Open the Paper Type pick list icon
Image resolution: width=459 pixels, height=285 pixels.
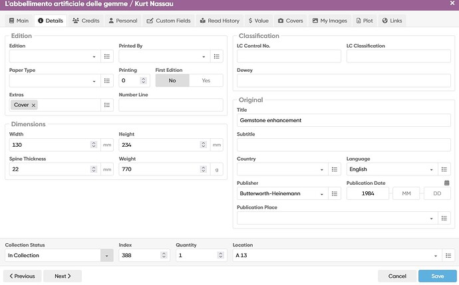coord(107,80)
